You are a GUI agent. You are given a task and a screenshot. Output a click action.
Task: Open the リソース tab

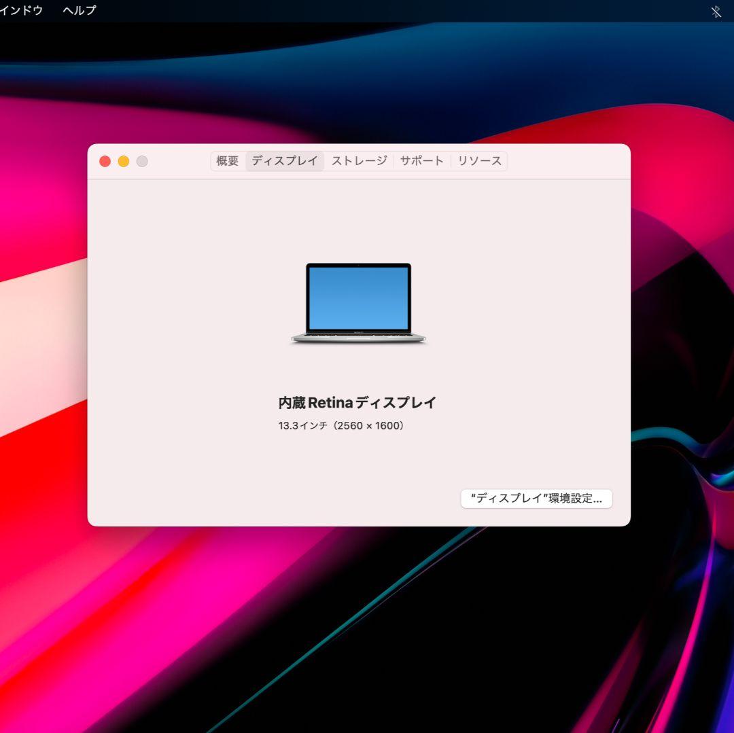pos(479,161)
